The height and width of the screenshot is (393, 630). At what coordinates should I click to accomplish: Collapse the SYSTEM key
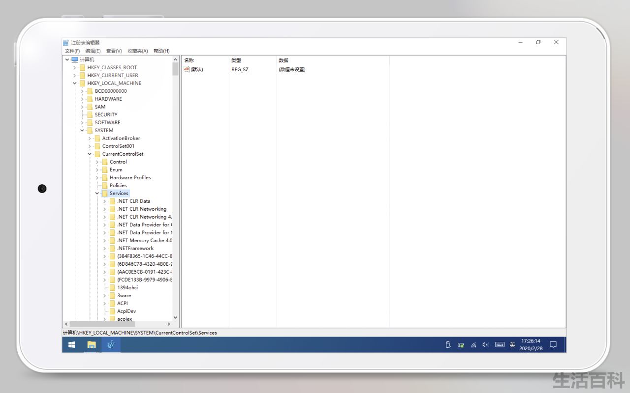[x=82, y=130]
